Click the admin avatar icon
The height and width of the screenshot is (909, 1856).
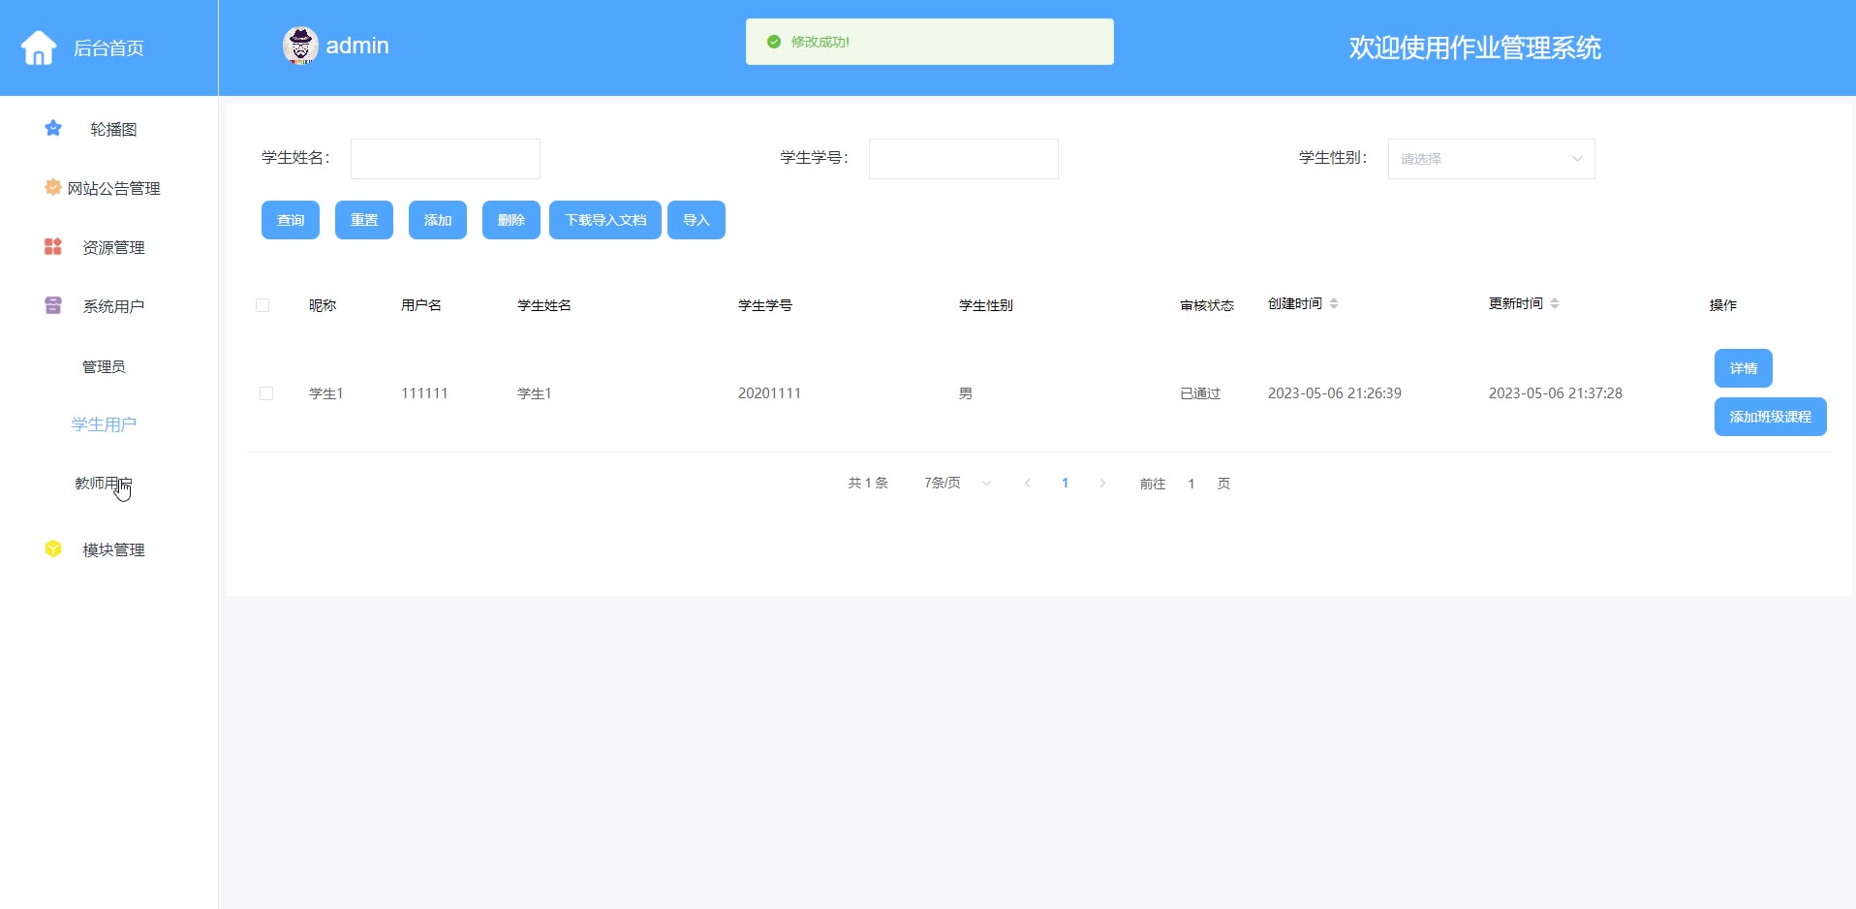coord(300,46)
